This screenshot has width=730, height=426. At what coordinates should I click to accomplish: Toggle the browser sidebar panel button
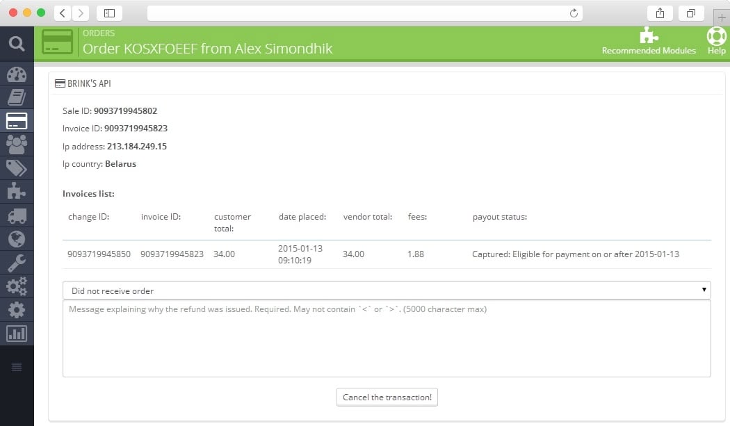click(109, 13)
